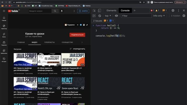The width and height of the screenshot is (187, 105).
Task: Expand more DevTools tabs chevron
Action: click(x=134, y=10)
